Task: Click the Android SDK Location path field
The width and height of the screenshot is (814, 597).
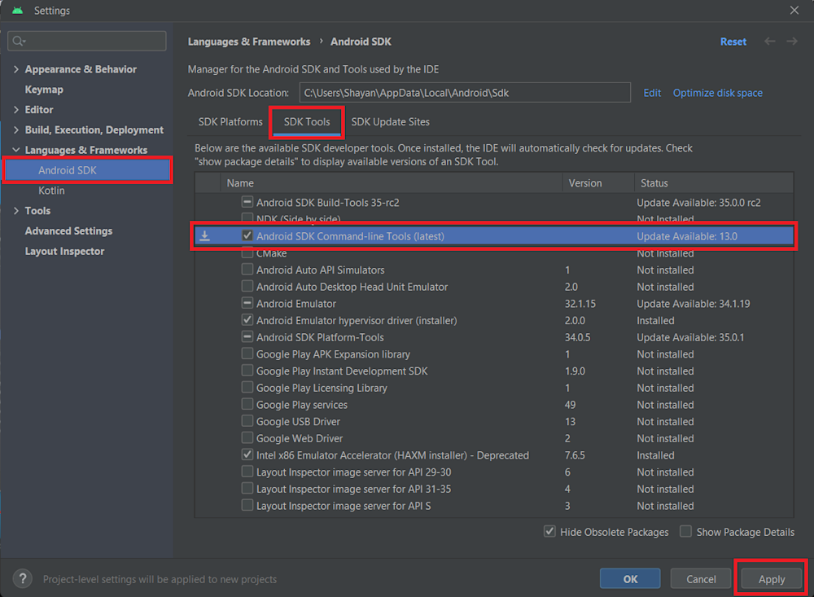Action: pos(464,93)
